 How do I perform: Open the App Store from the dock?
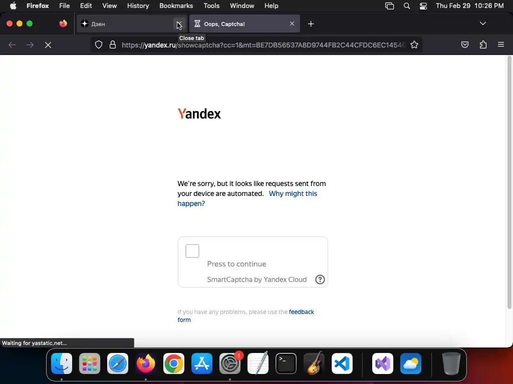pos(202,363)
